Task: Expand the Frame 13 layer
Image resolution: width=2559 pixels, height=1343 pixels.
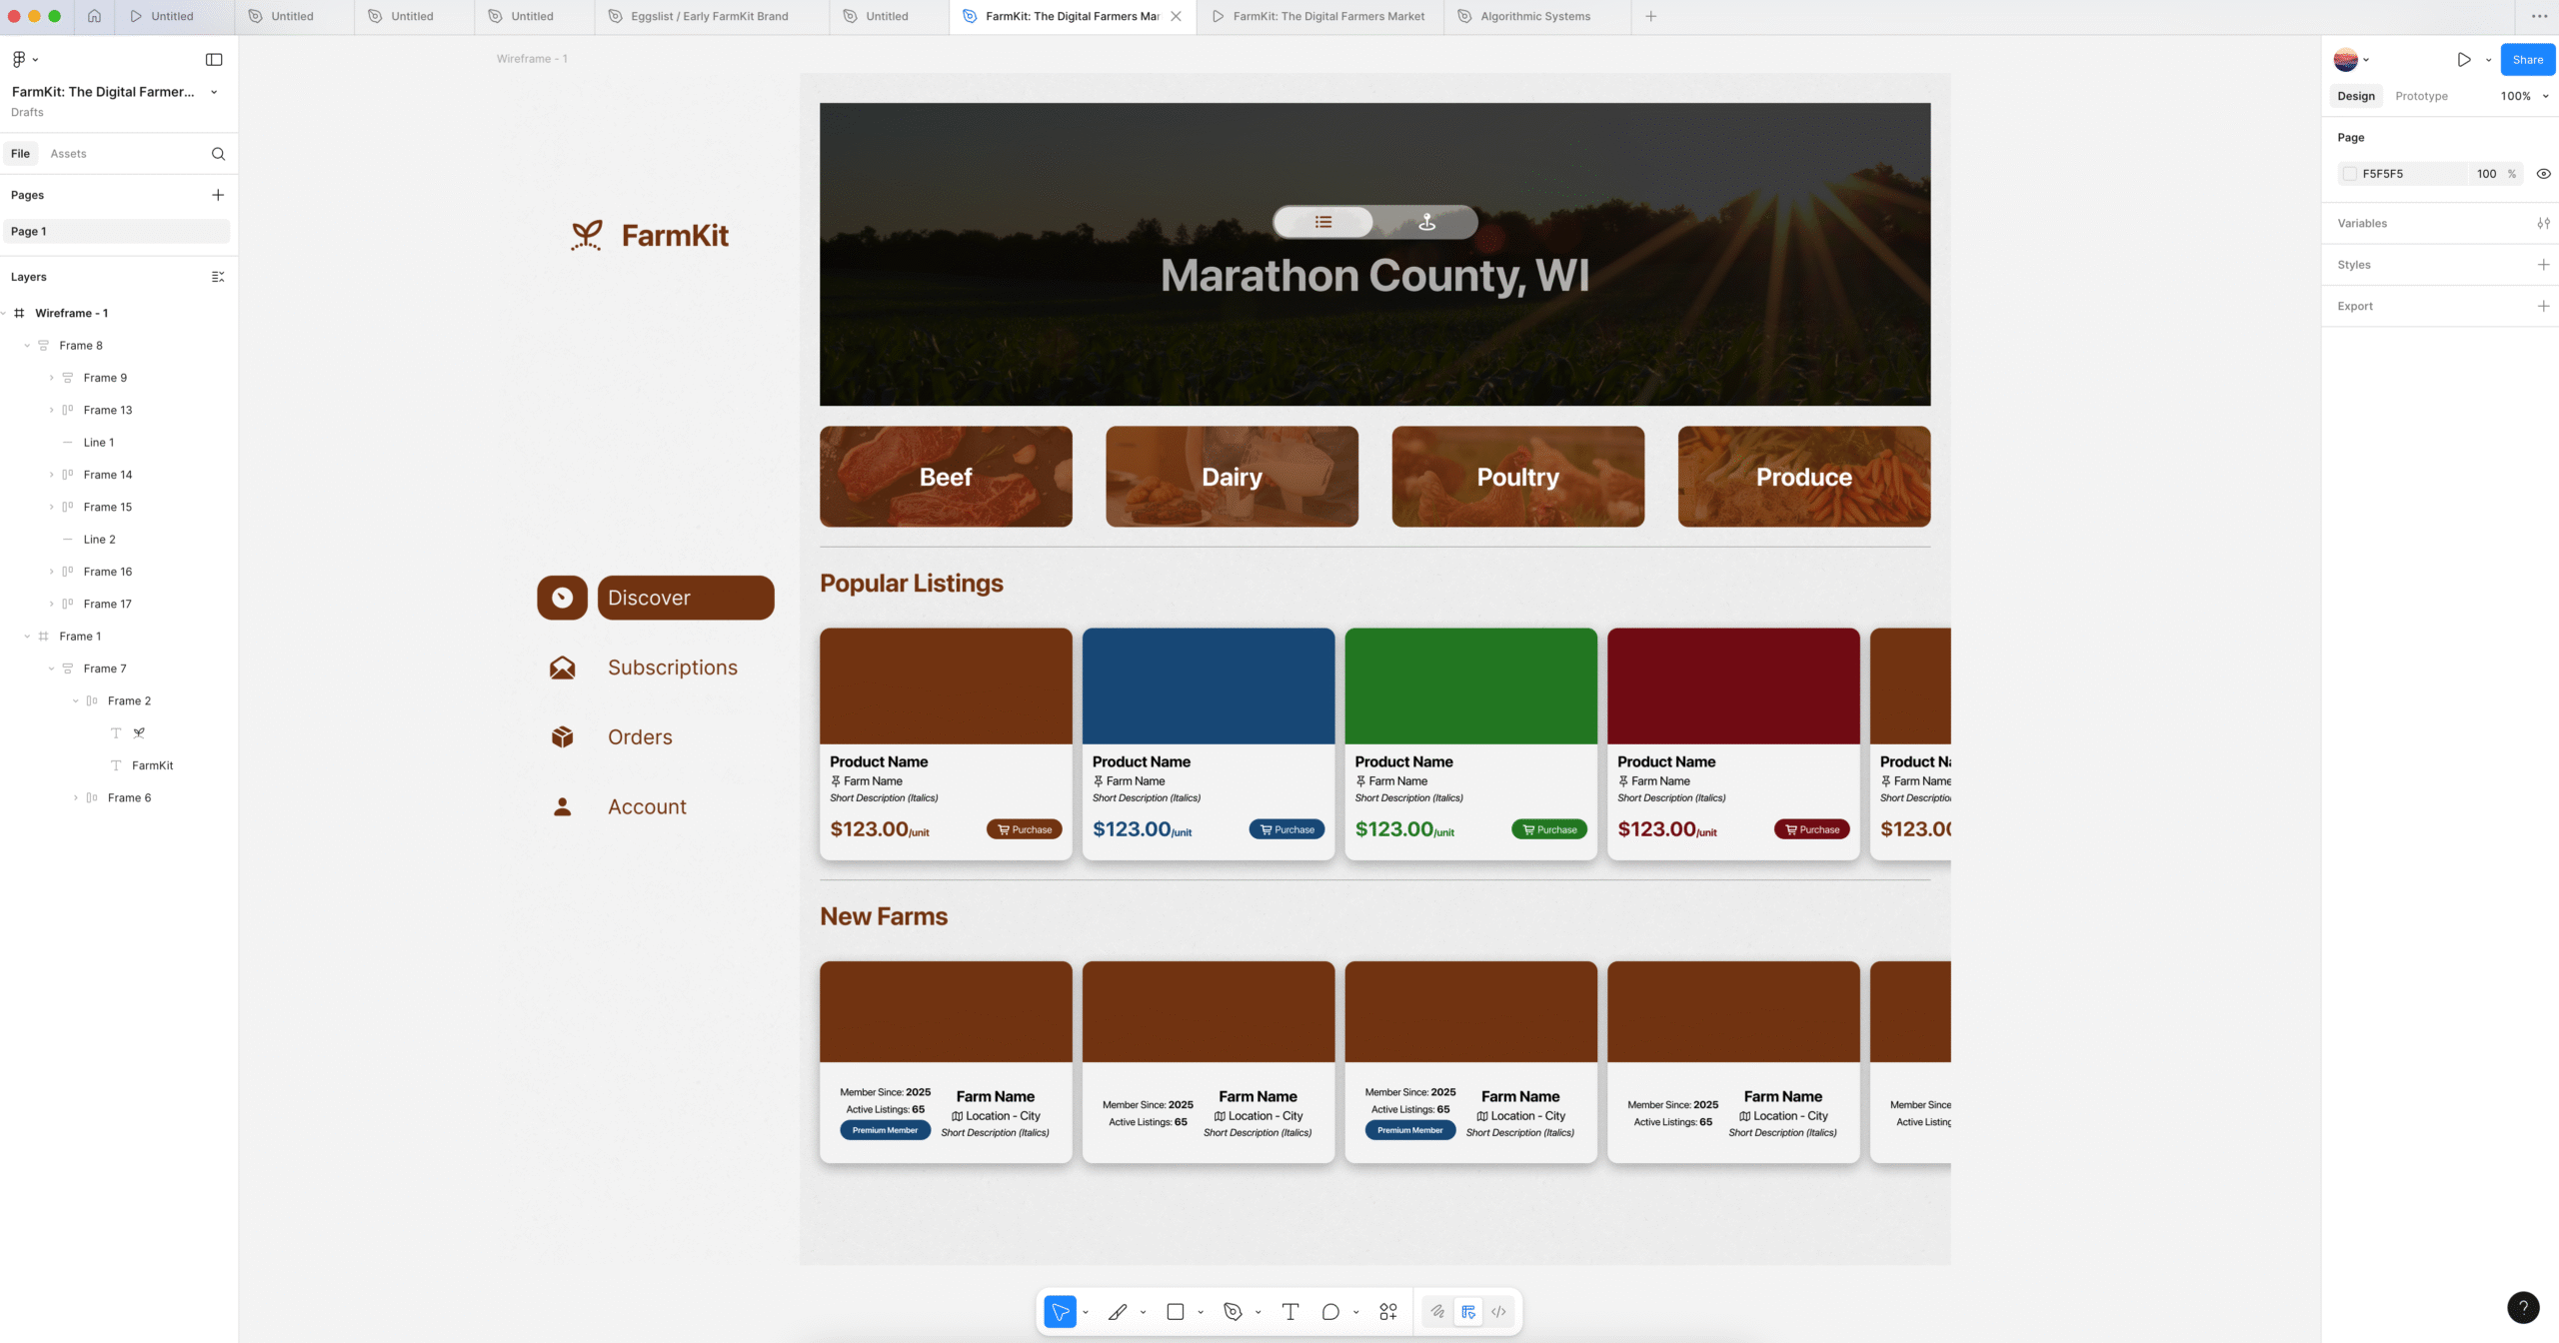Action: tap(51, 411)
